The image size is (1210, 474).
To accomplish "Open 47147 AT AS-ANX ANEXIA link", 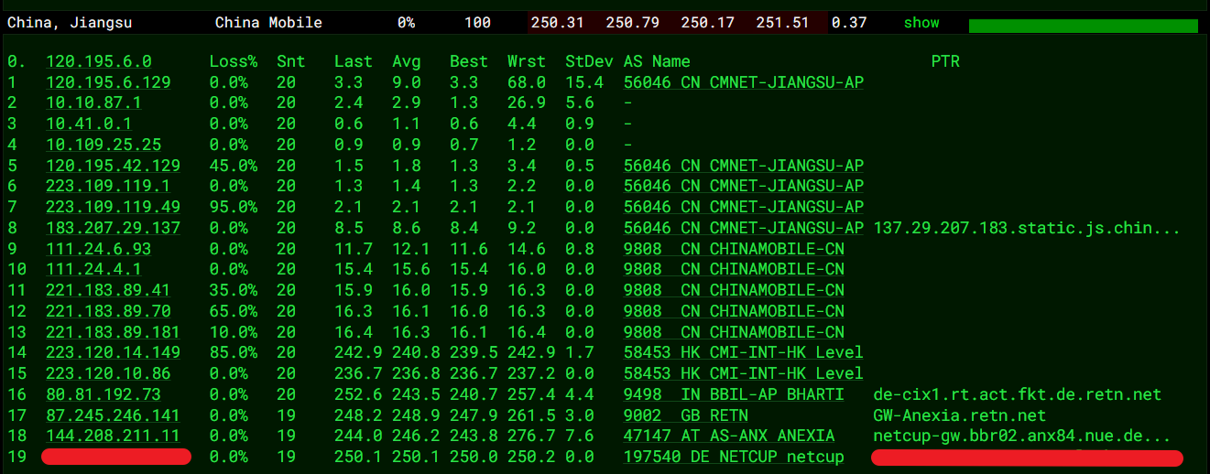I will [729, 436].
